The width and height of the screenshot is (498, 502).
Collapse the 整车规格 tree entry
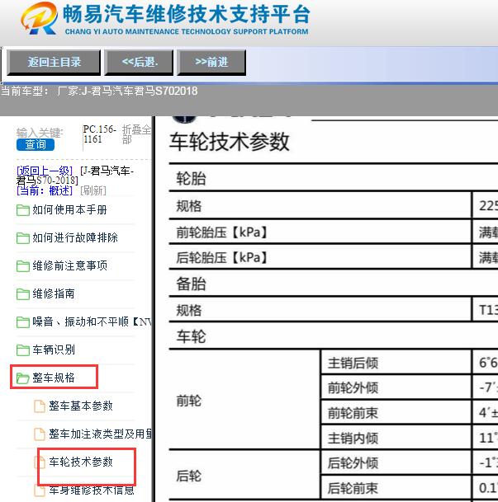point(54,378)
